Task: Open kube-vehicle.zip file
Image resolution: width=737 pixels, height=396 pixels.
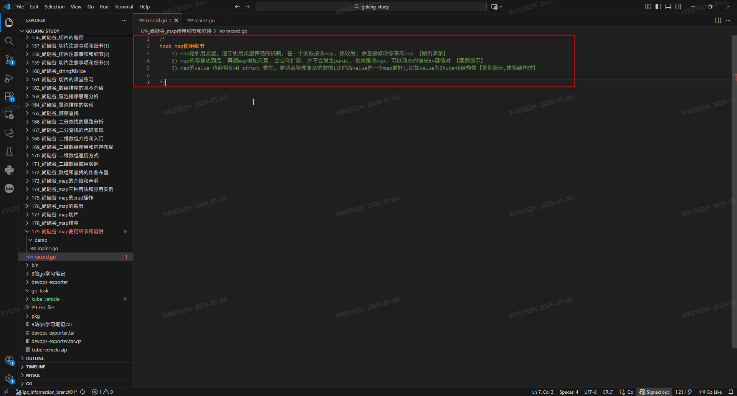Action: (76, 350)
